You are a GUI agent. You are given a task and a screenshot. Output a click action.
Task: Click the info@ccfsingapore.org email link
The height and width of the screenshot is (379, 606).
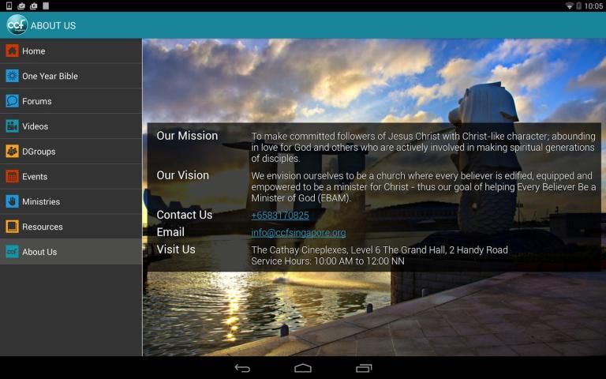pyautogui.click(x=298, y=233)
